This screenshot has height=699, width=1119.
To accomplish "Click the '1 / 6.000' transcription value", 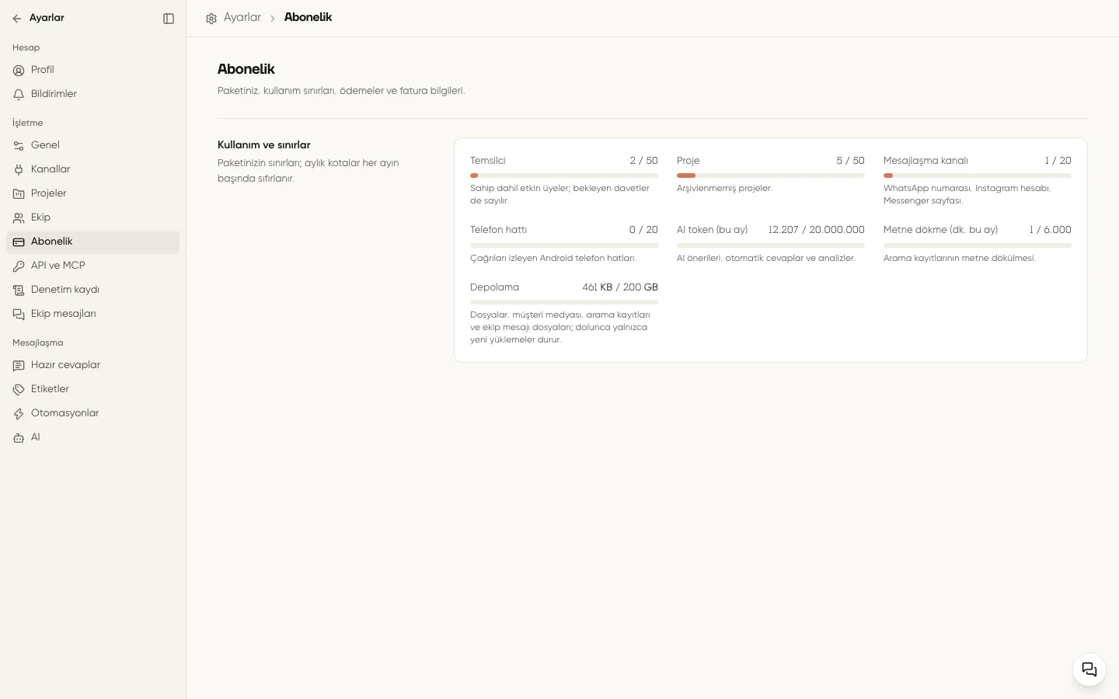I will click(x=1050, y=230).
